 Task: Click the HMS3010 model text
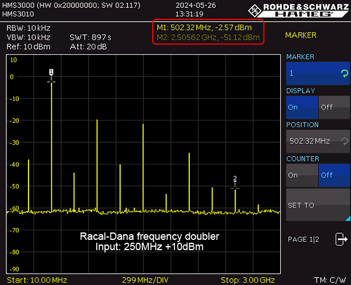coord(18,14)
